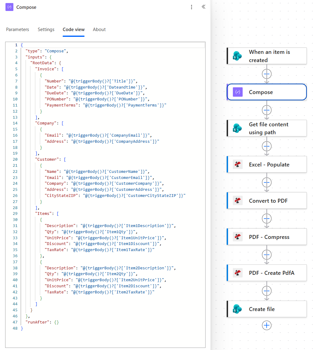
Task: Click the Item1UnitPrice expression line
Action: pos(106,238)
